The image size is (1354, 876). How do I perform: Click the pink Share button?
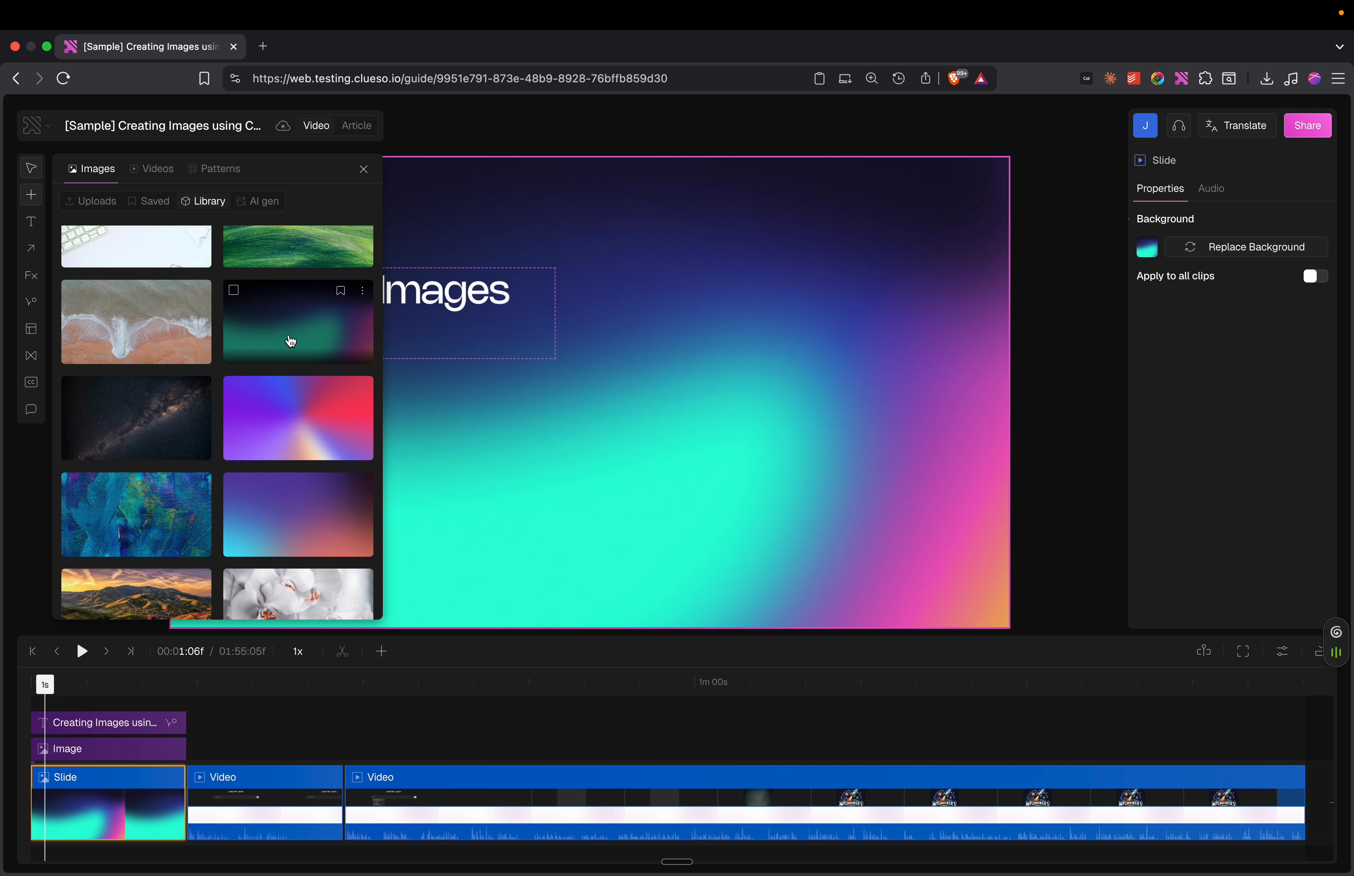tap(1307, 126)
